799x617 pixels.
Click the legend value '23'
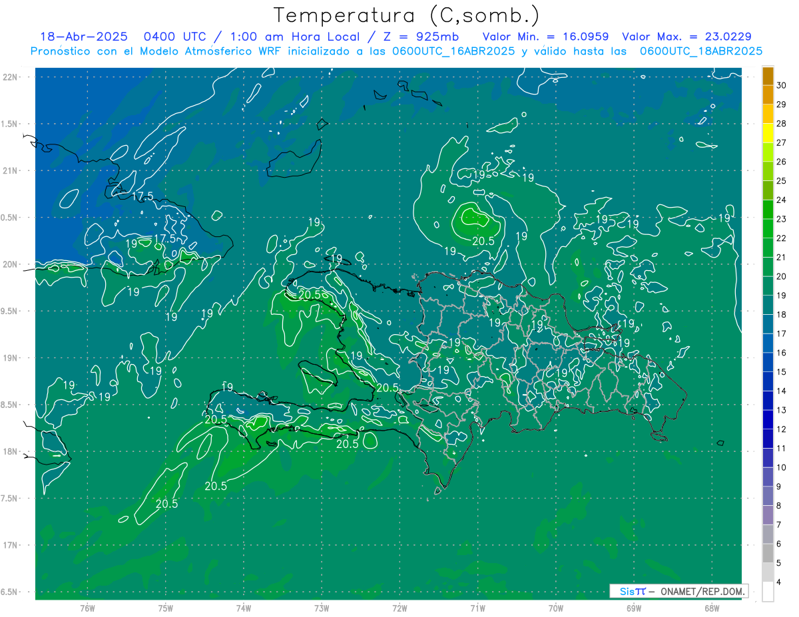click(x=782, y=219)
